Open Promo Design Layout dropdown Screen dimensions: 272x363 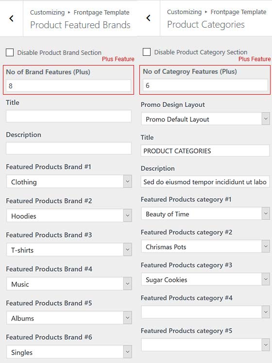(x=205, y=119)
